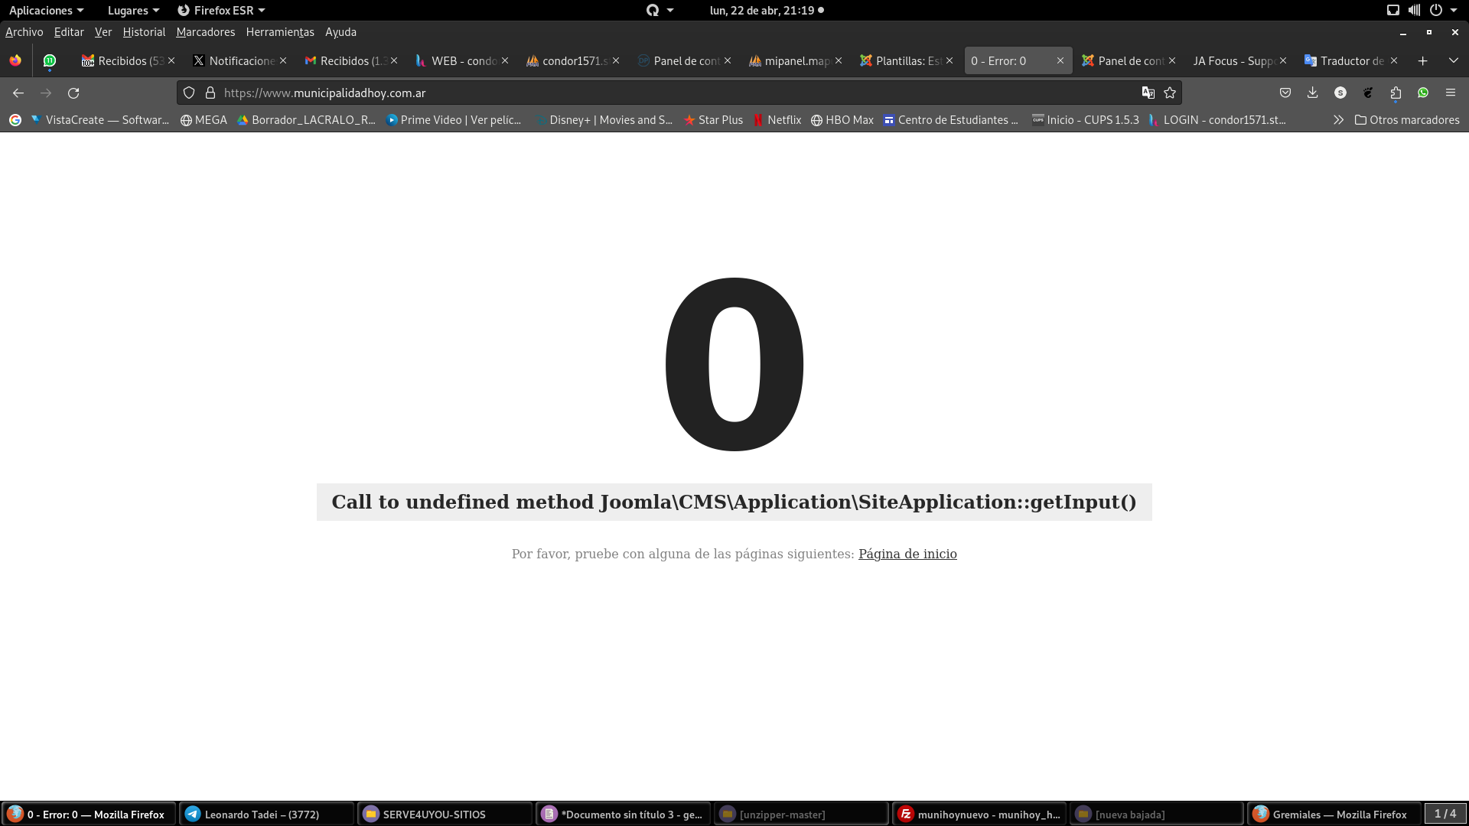The image size is (1469, 826).
Task: Bookmark this page with the star icon
Action: point(1170,93)
